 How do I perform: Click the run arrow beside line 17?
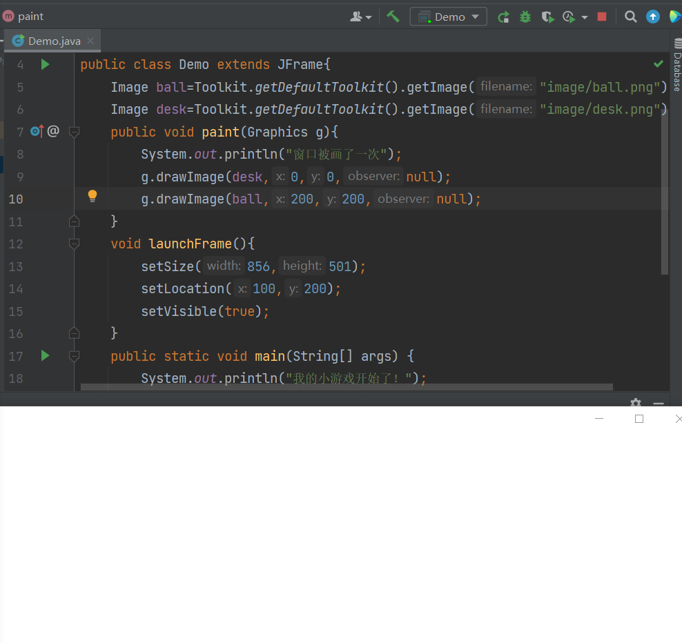pos(46,355)
